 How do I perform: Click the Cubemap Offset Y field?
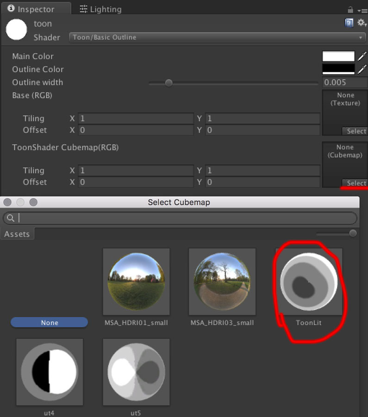pos(262,182)
